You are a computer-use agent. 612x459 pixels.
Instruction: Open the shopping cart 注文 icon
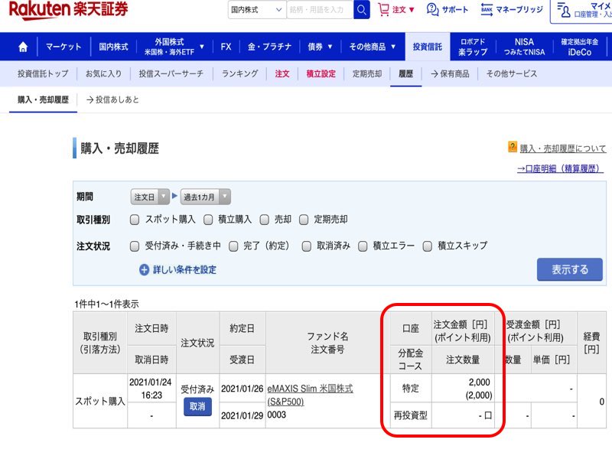384,10
